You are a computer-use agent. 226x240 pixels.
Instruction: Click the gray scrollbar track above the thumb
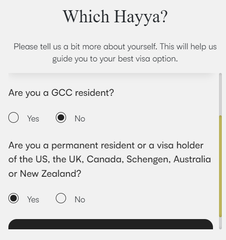pyautogui.click(x=220, y=94)
